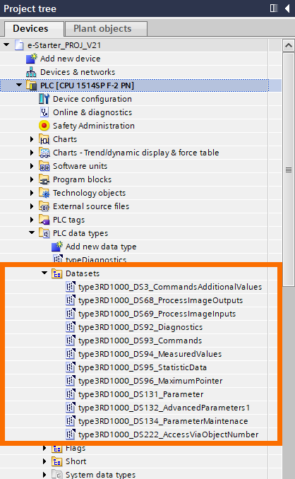Expand the Charts folder
Screen dimensions: 295x479
coord(32,139)
